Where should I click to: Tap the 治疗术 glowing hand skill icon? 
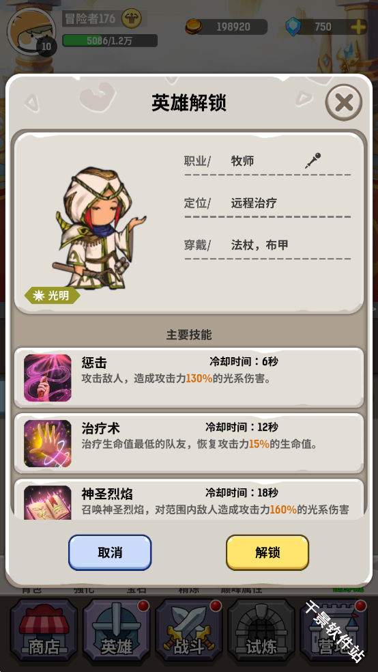[48, 443]
